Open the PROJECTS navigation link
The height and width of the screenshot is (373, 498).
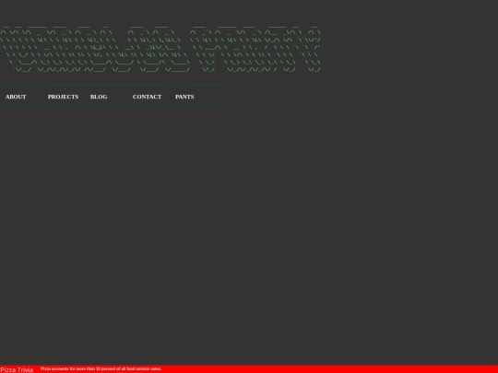pos(64,97)
